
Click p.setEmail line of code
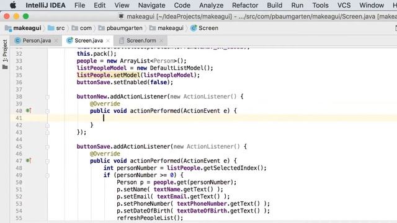pos(173,197)
